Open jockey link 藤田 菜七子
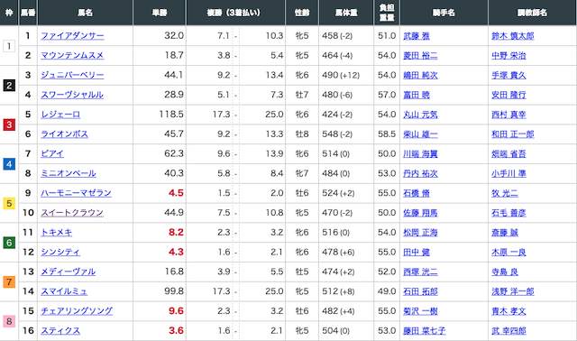This screenshot has width=577, height=341. coord(425,331)
